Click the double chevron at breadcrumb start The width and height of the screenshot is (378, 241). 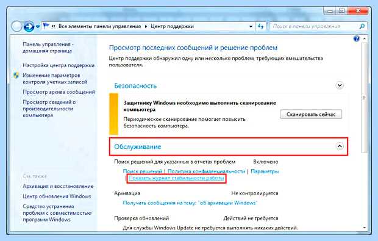tap(53, 26)
